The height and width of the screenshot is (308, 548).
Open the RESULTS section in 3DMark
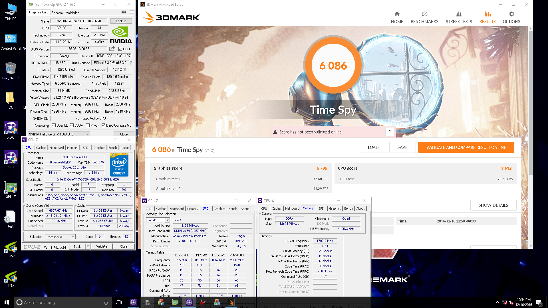click(x=487, y=18)
